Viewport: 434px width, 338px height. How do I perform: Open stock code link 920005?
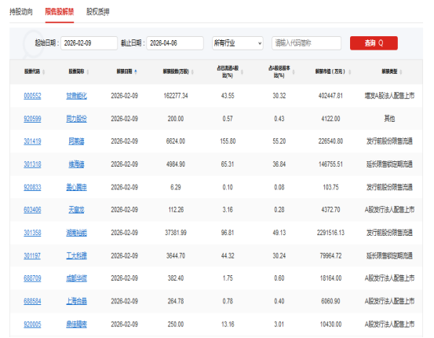coord(32,325)
